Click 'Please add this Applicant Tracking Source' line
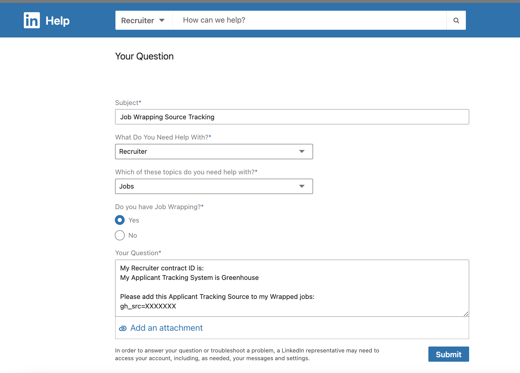This screenshot has width=520, height=373. [217, 297]
